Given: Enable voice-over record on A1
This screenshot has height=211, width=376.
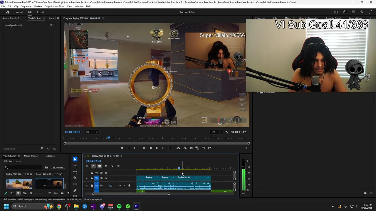Looking at the screenshot, I should coord(129,186).
